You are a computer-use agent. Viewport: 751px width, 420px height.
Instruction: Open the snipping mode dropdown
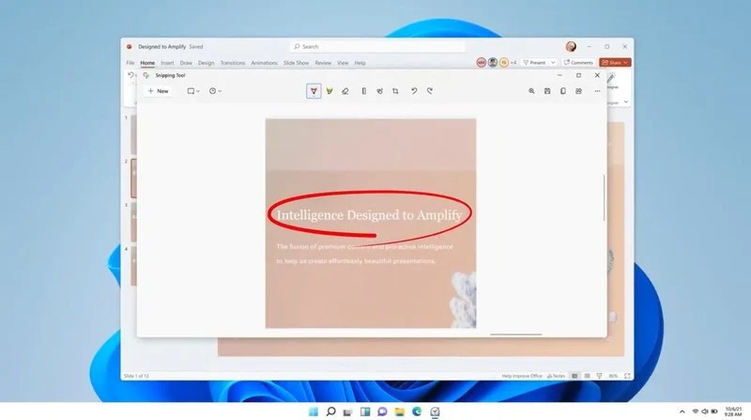[x=192, y=91]
